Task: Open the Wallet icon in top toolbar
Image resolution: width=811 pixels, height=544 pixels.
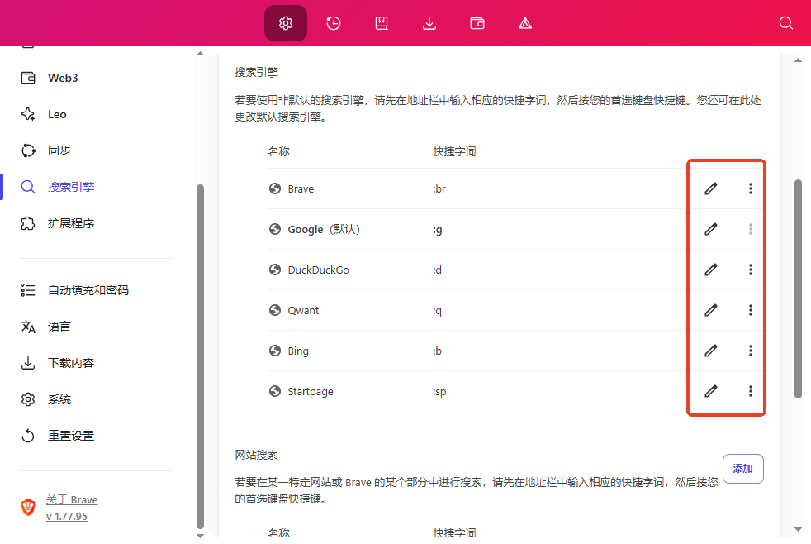Action: [477, 23]
